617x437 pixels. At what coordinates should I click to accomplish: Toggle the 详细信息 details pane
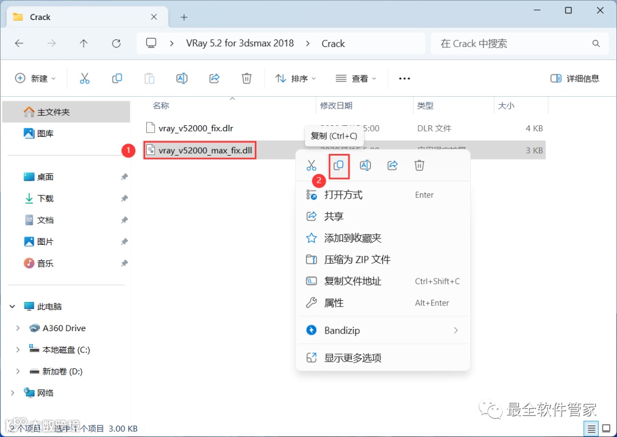click(x=575, y=78)
